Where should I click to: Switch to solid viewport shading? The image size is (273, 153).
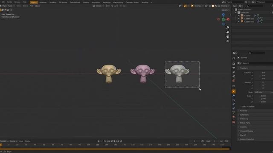213,6
